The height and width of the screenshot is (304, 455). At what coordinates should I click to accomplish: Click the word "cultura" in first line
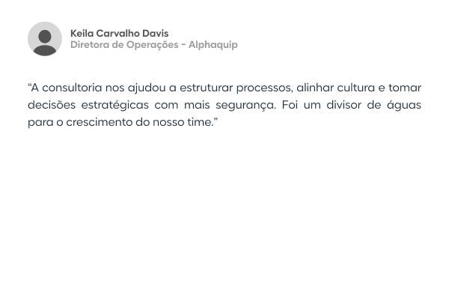[x=360, y=86]
